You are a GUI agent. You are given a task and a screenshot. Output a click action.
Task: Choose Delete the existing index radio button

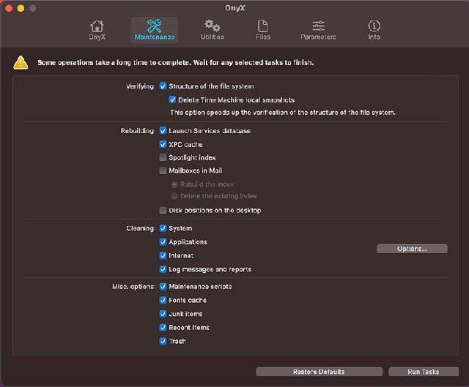pyautogui.click(x=174, y=196)
